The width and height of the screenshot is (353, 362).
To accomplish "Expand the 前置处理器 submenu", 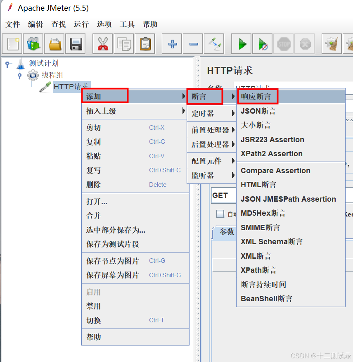I will coord(211,130).
